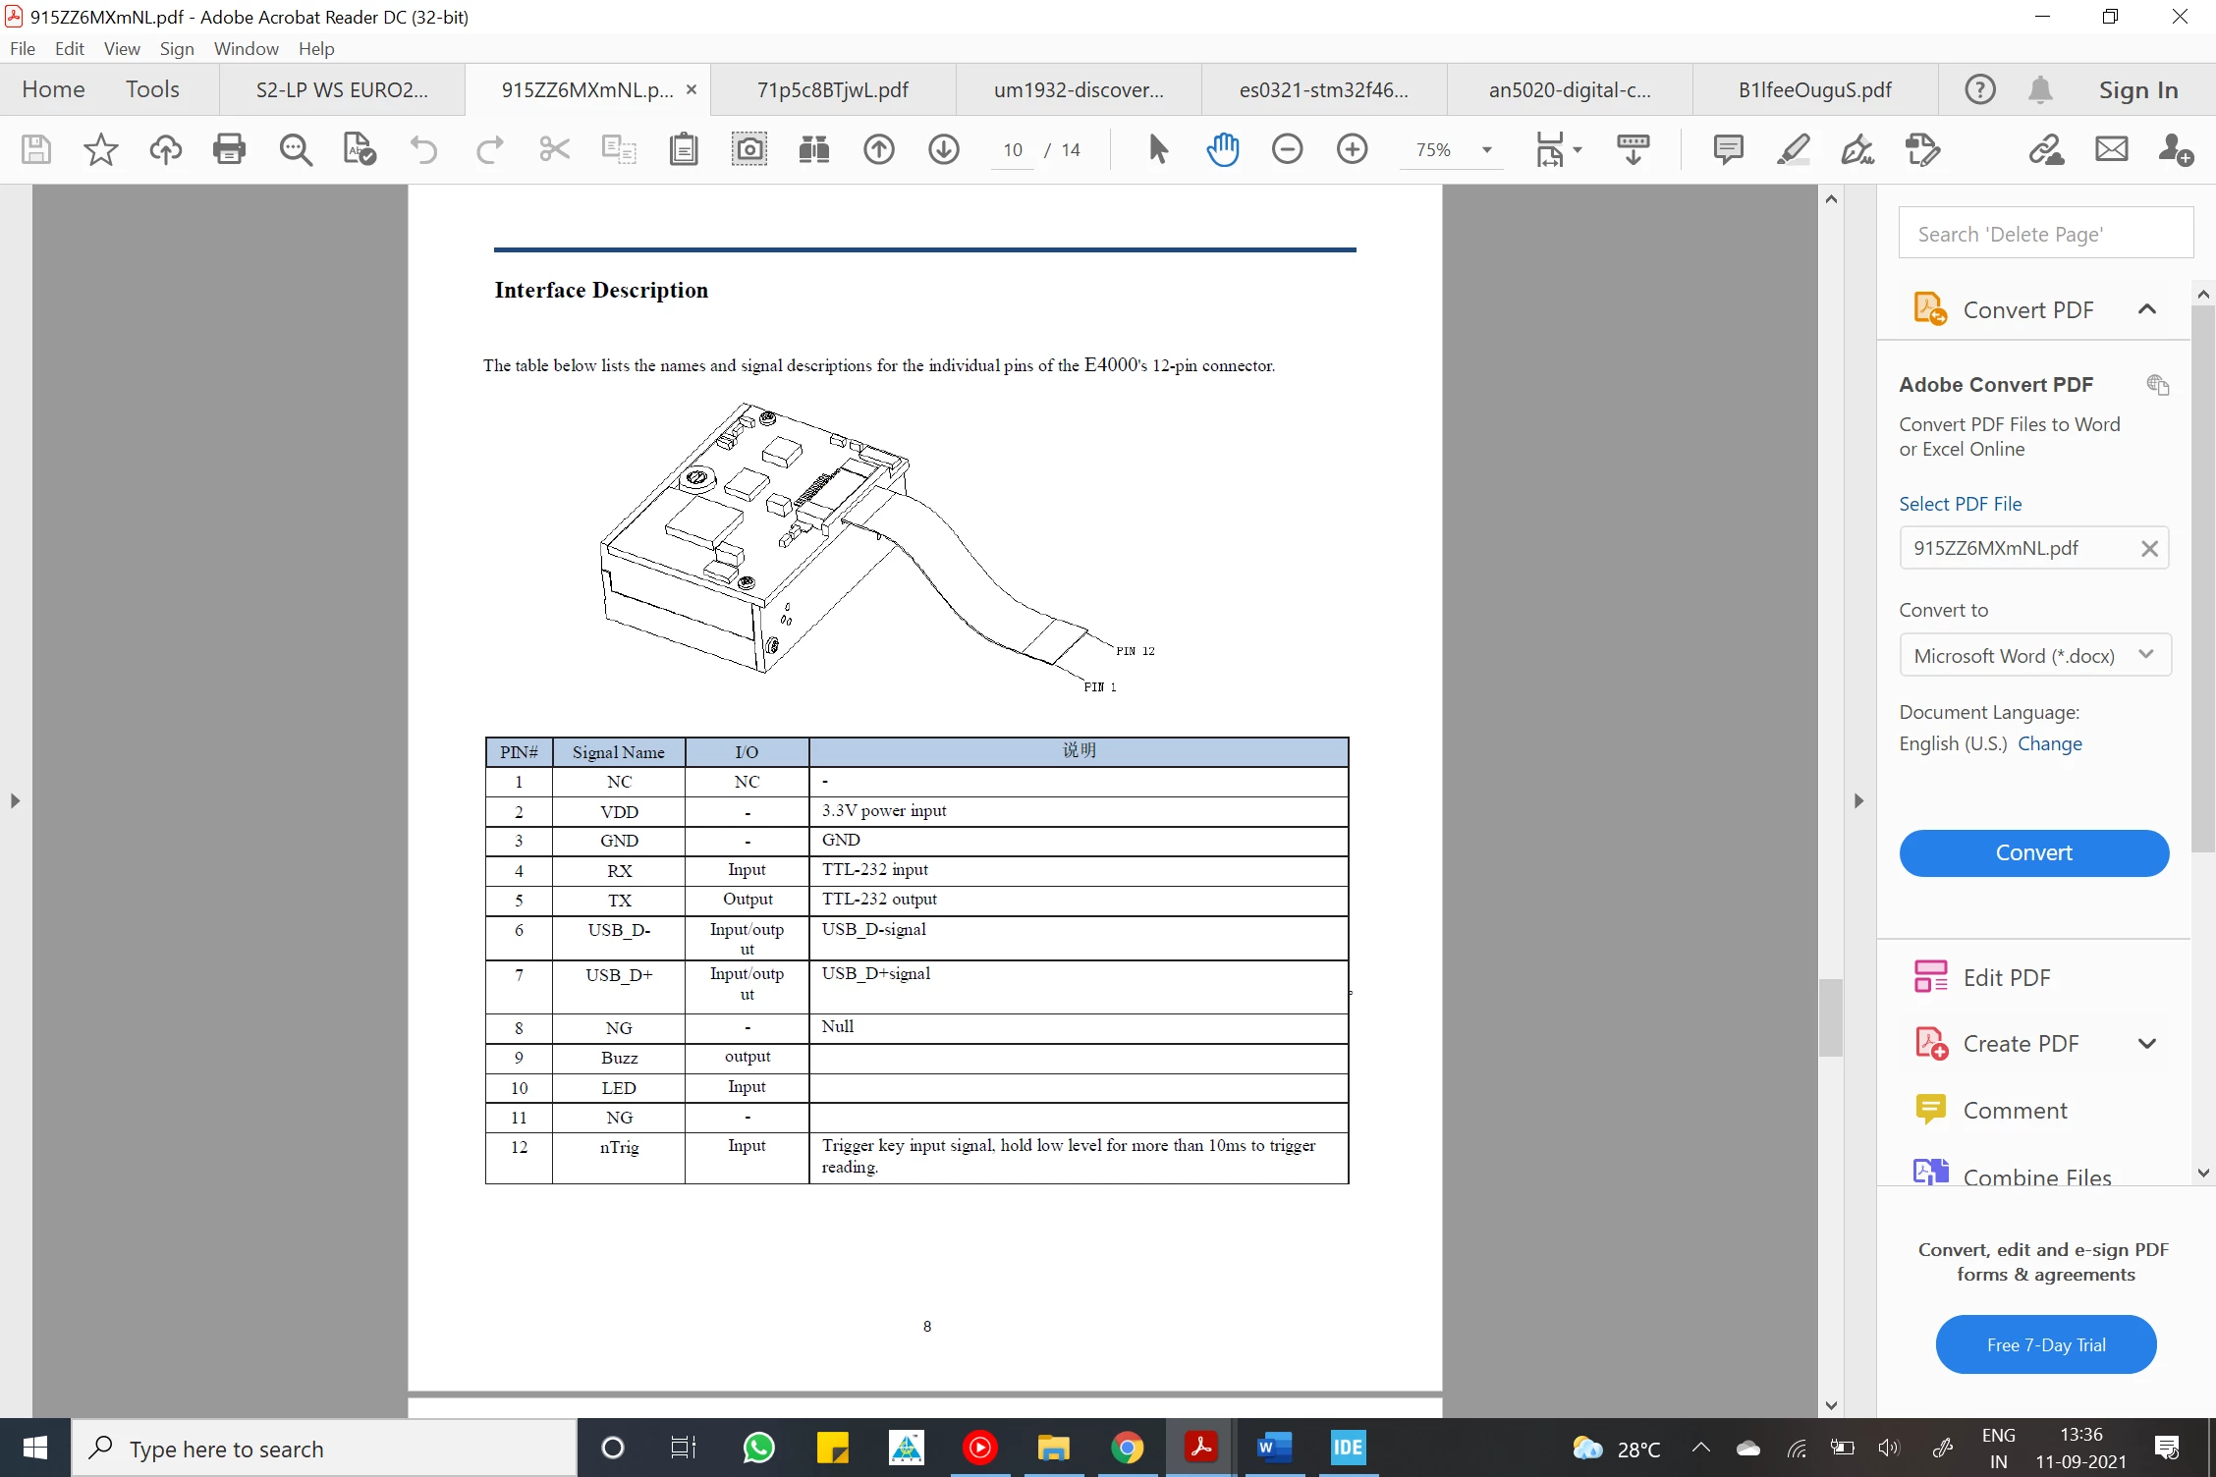Screen dimensions: 2216x1477
Task: Go to previous page arrow
Action: (x=879, y=149)
